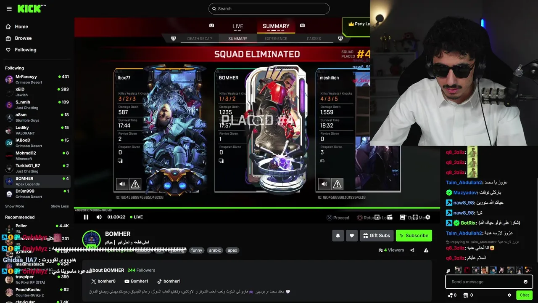
Task: Toggle theater mode on the player
Action: click(x=402, y=217)
